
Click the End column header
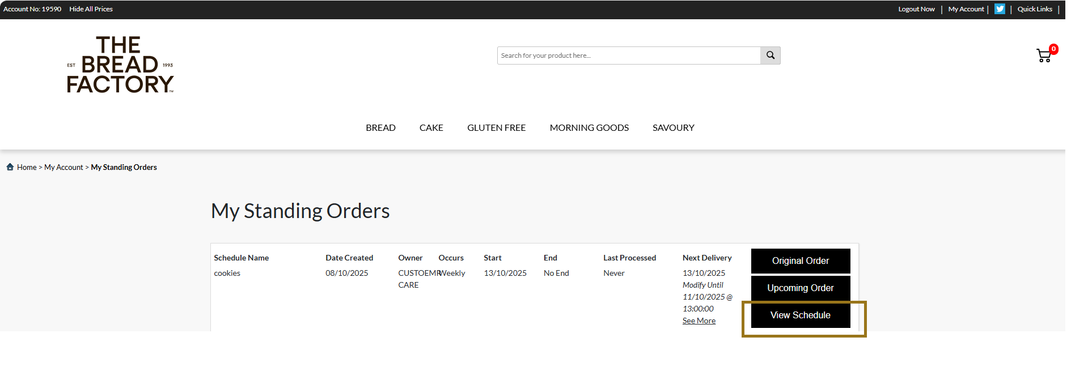(x=551, y=258)
